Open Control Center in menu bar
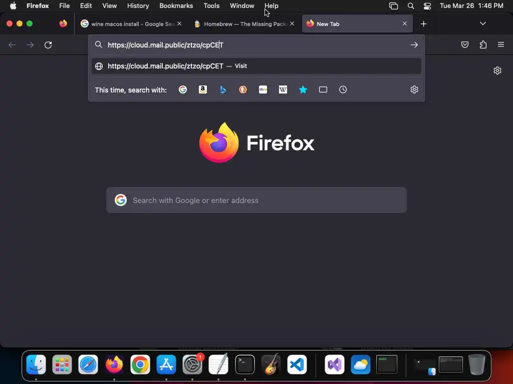Image resolution: width=513 pixels, height=384 pixels. pos(427,6)
